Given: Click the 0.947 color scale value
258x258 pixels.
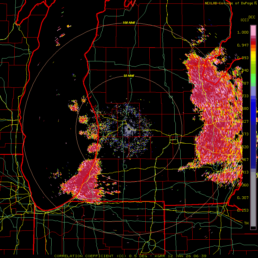Looking at the screenshot, I should coord(243,45).
